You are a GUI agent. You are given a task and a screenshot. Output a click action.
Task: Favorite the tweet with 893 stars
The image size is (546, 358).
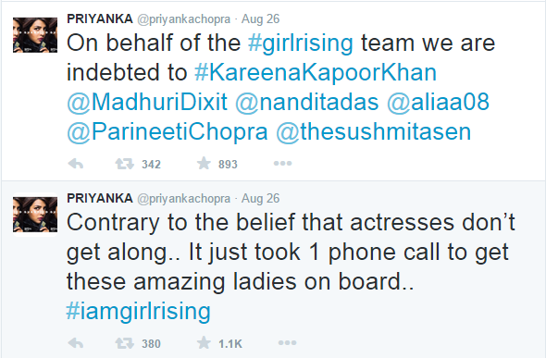tap(204, 163)
